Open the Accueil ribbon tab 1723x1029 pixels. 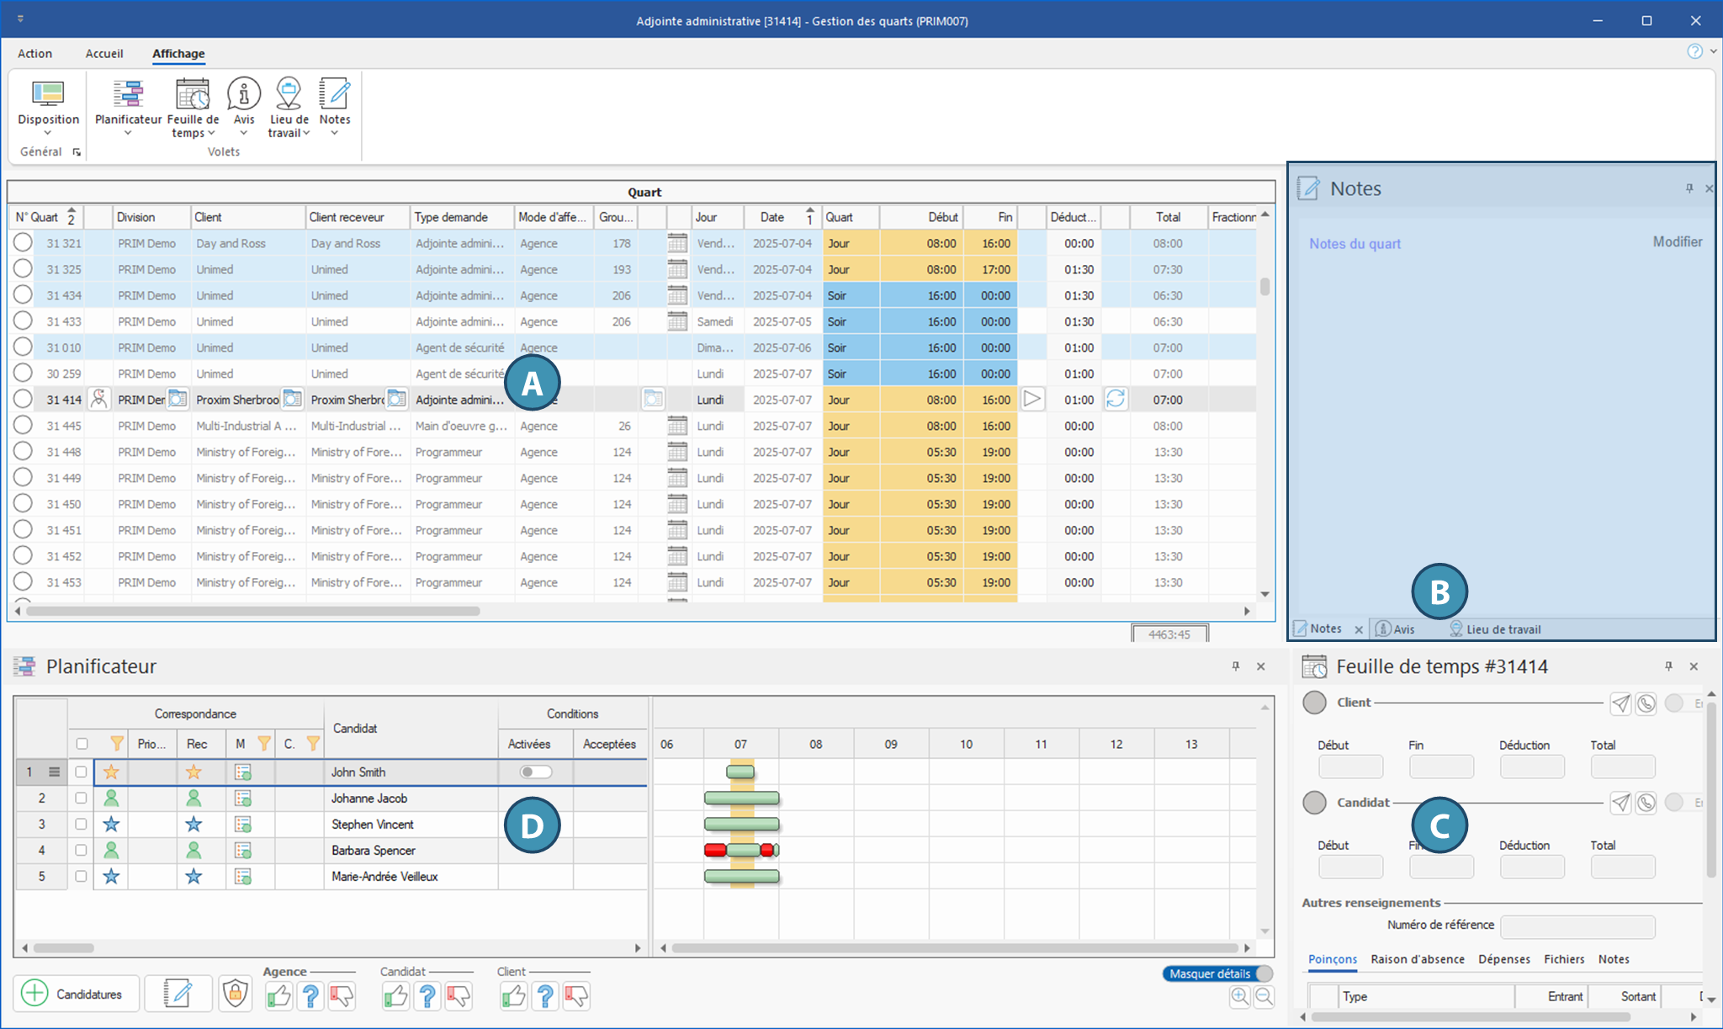(x=104, y=53)
